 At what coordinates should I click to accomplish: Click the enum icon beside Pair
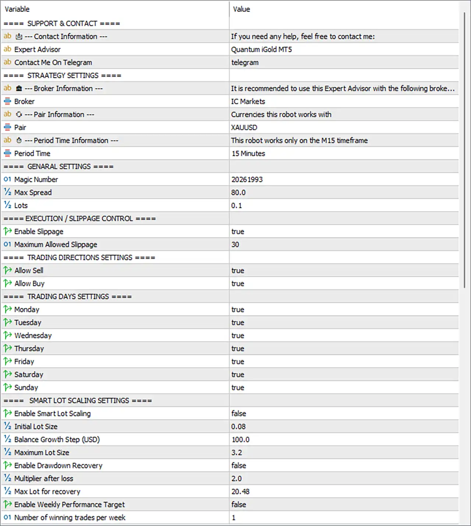(x=7, y=127)
